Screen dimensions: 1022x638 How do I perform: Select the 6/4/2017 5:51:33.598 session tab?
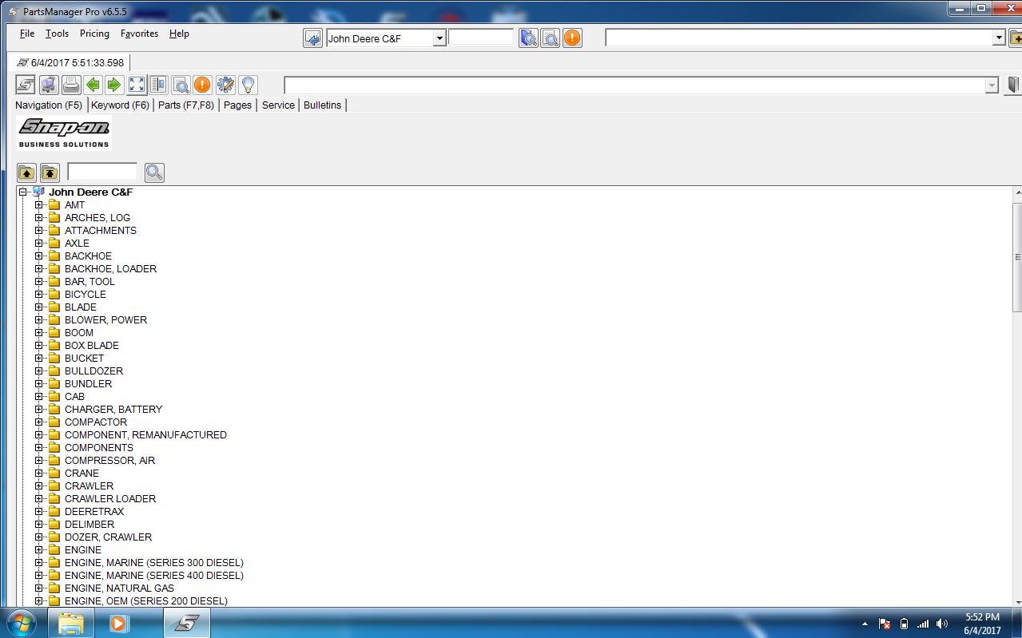tap(70, 62)
